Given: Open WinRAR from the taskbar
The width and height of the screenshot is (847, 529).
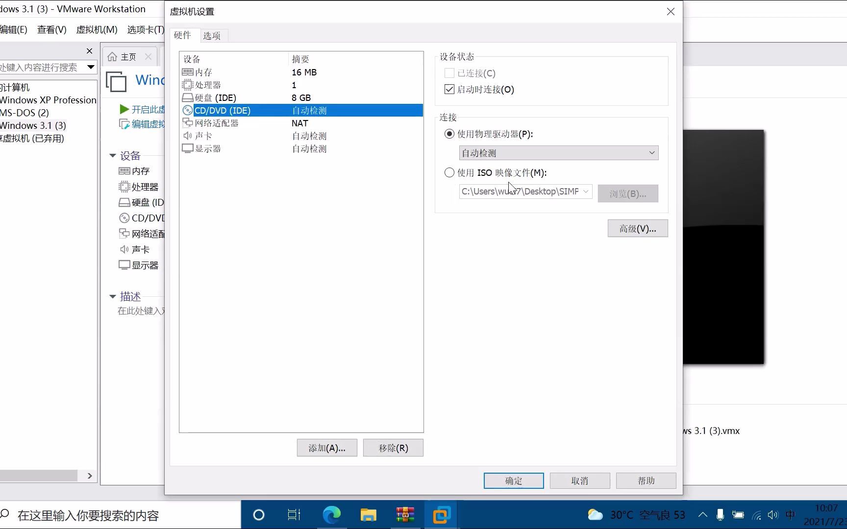Looking at the screenshot, I should 405,515.
